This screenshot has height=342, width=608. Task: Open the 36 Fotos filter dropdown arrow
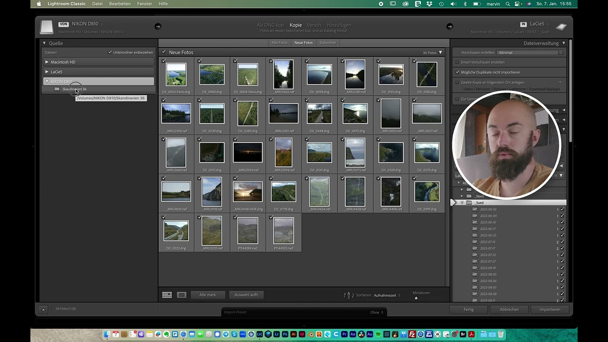pos(440,52)
